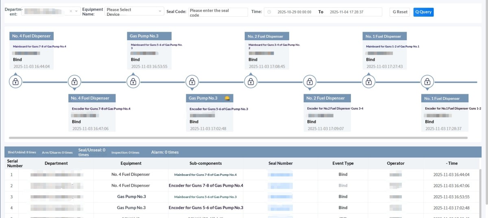The height and width of the screenshot is (218, 488).
Task: Open the Mainboard for Guns 1-2 timeline card
Action: [385, 51]
